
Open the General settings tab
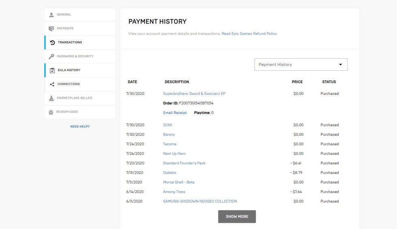(x=80, y=15)
